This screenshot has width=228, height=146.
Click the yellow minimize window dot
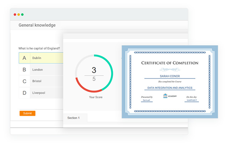19,15
